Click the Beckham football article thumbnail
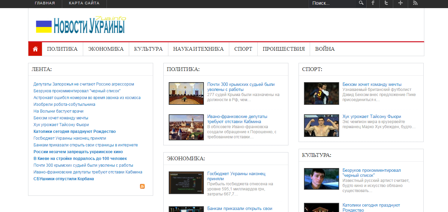 321,93
